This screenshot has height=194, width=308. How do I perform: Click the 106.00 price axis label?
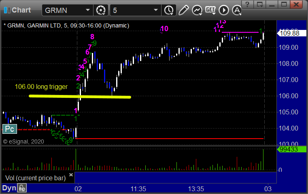point(289,96)
